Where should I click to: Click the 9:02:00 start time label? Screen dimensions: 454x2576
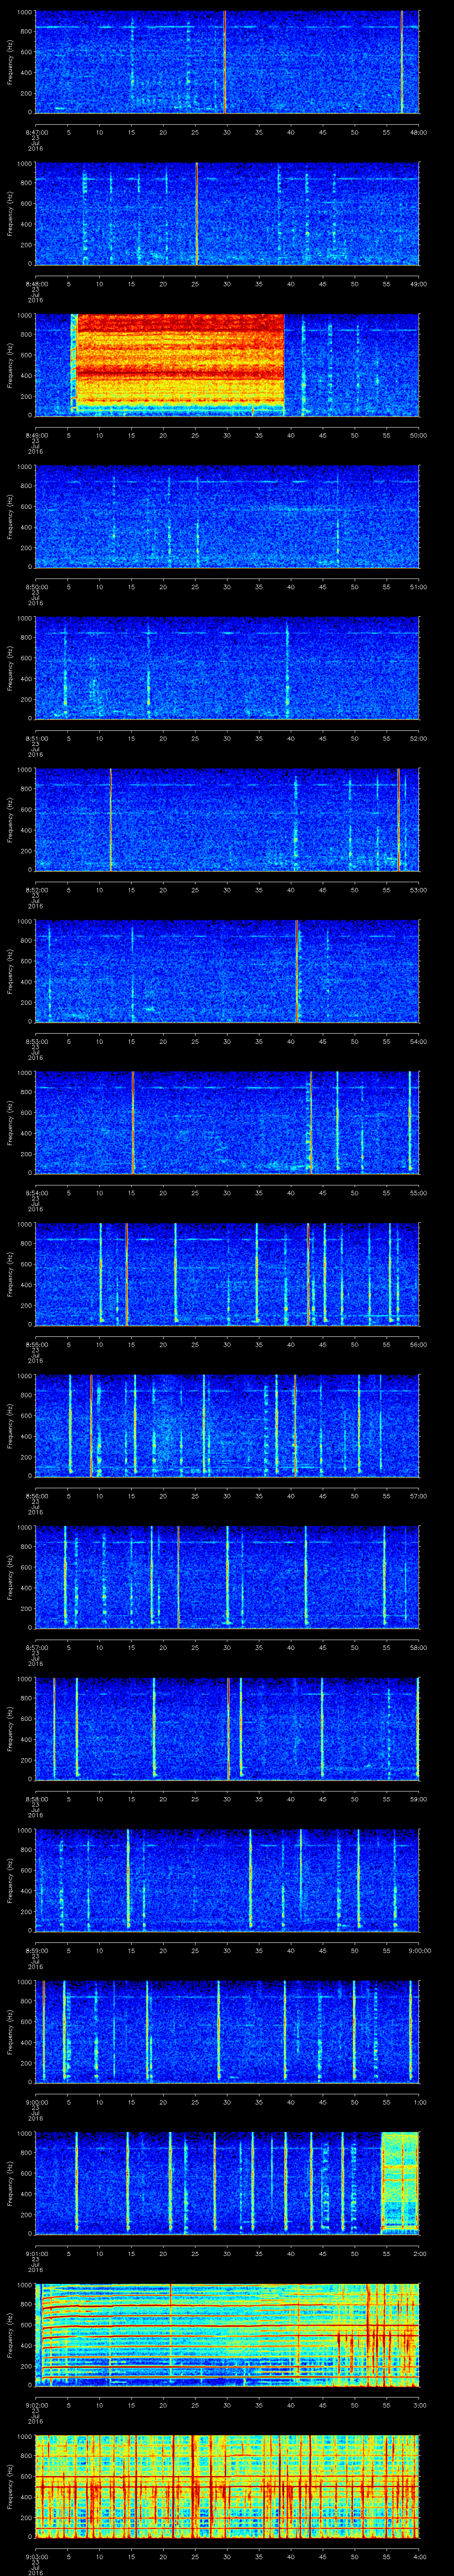click(x=36, y=2405)
